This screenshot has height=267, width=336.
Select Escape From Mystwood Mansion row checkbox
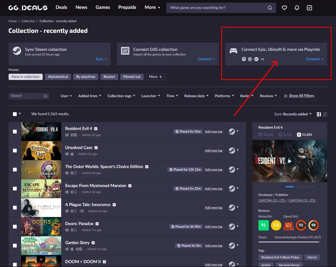15,189
